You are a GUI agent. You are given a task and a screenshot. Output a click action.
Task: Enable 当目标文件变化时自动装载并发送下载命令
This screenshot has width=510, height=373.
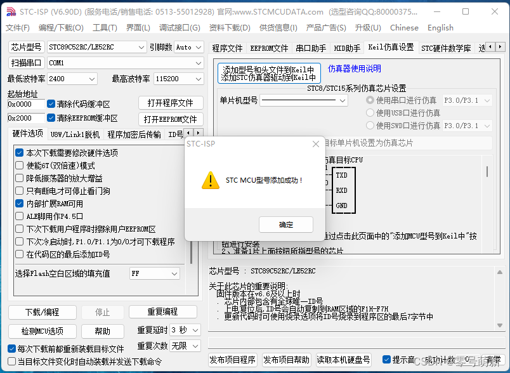click(x=11, y=362)
